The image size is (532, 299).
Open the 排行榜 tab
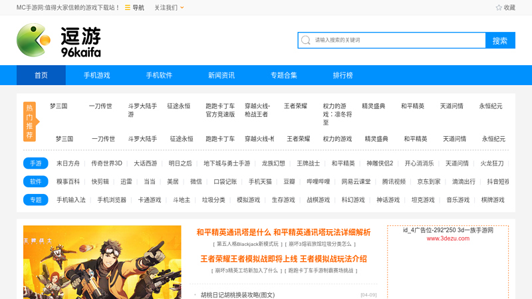click(342, 75)
